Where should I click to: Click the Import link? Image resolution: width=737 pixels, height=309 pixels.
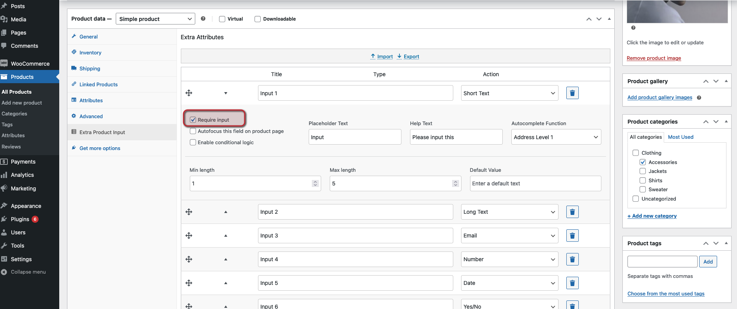[x=382, y=56]
